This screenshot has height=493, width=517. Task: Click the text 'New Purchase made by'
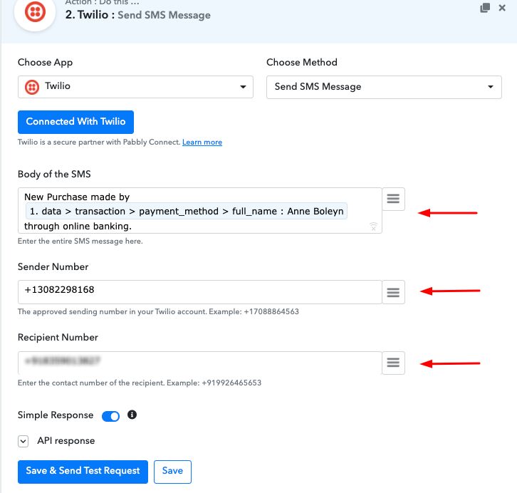click(77, 197)
